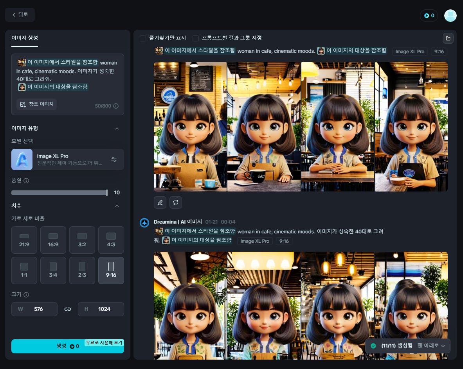The height and width of the screenshot is (369, 463).
Task: Toggle the width-height link lock icon
Action: coord(68,309)
